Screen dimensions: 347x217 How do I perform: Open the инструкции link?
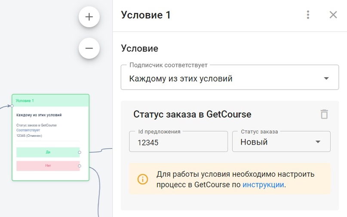[263, 184]
